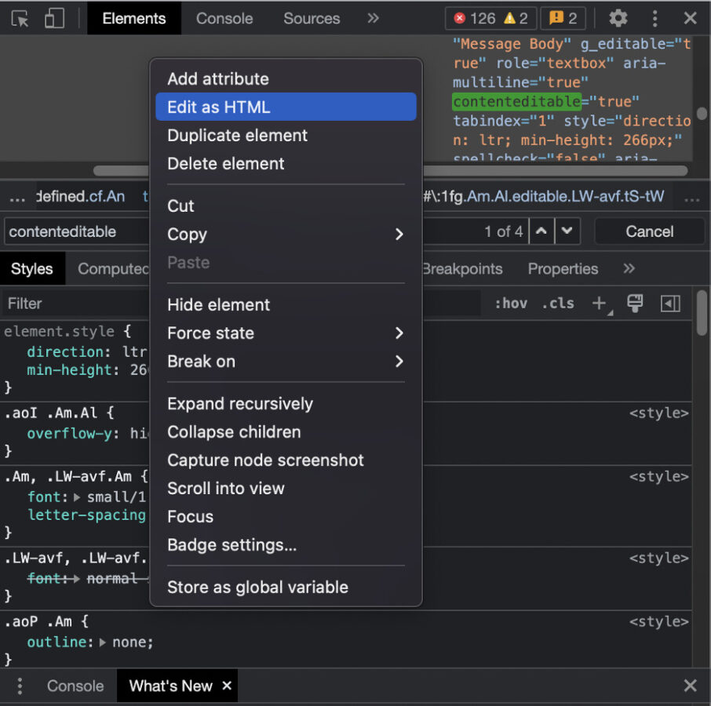Toggle the rendering emulations paintbrush icon
Image resolution: width=711 pixels, height=706 pixels.
click(635, 304)
